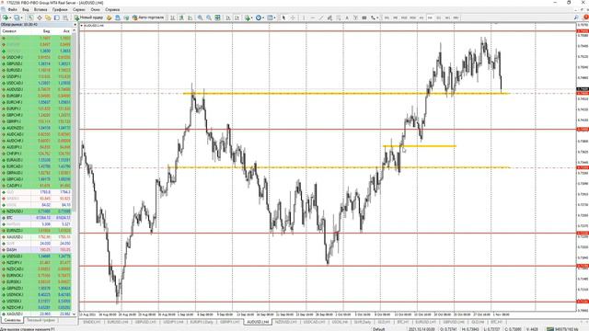Viewport: 589px width, 331px height.
Task: Open the Вставка menu
Action: 40,9
